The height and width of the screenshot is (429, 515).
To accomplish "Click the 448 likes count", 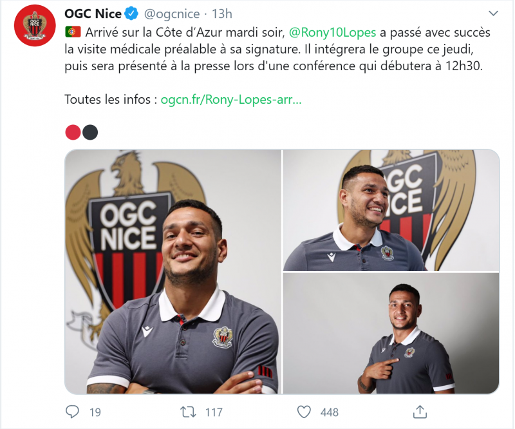I will click(x=330, y=412).
